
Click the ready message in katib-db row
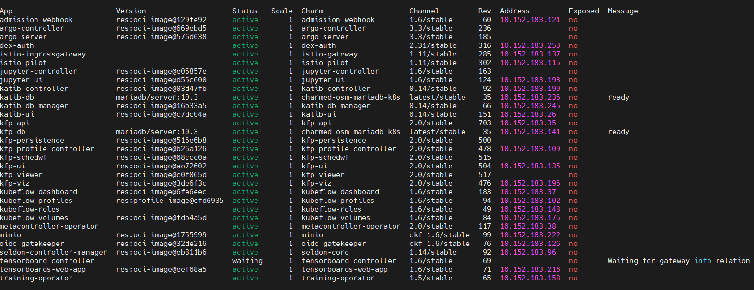click(618, 97)
